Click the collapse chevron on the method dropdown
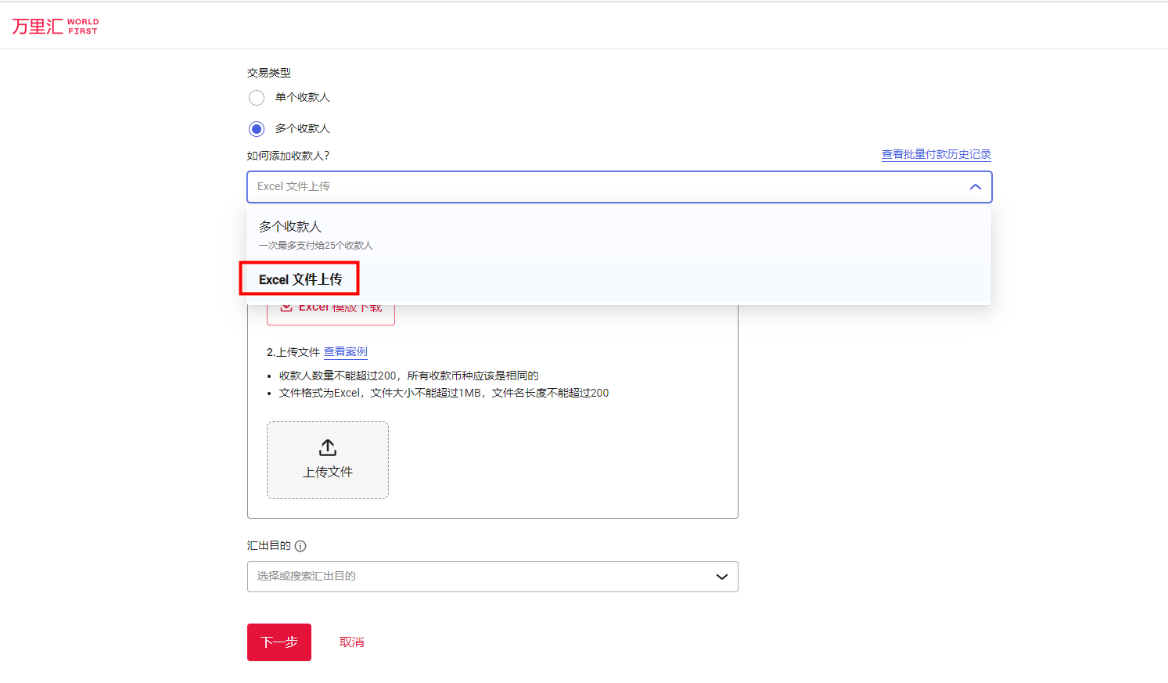1168x683 pixels. 975,186
